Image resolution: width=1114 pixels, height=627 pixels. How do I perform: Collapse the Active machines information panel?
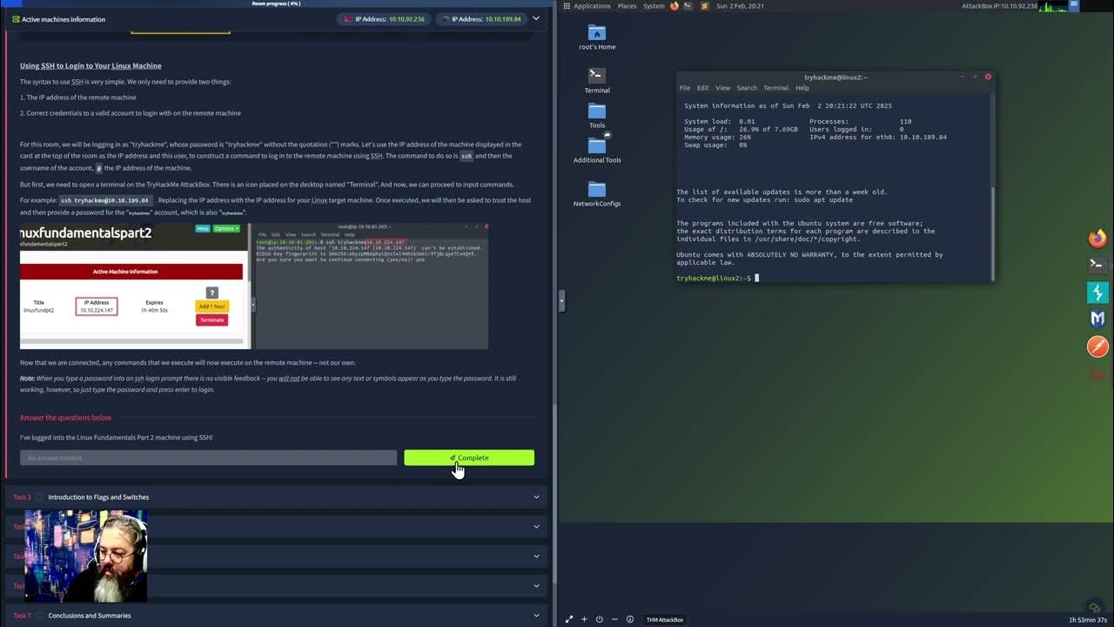click(535, 18)
